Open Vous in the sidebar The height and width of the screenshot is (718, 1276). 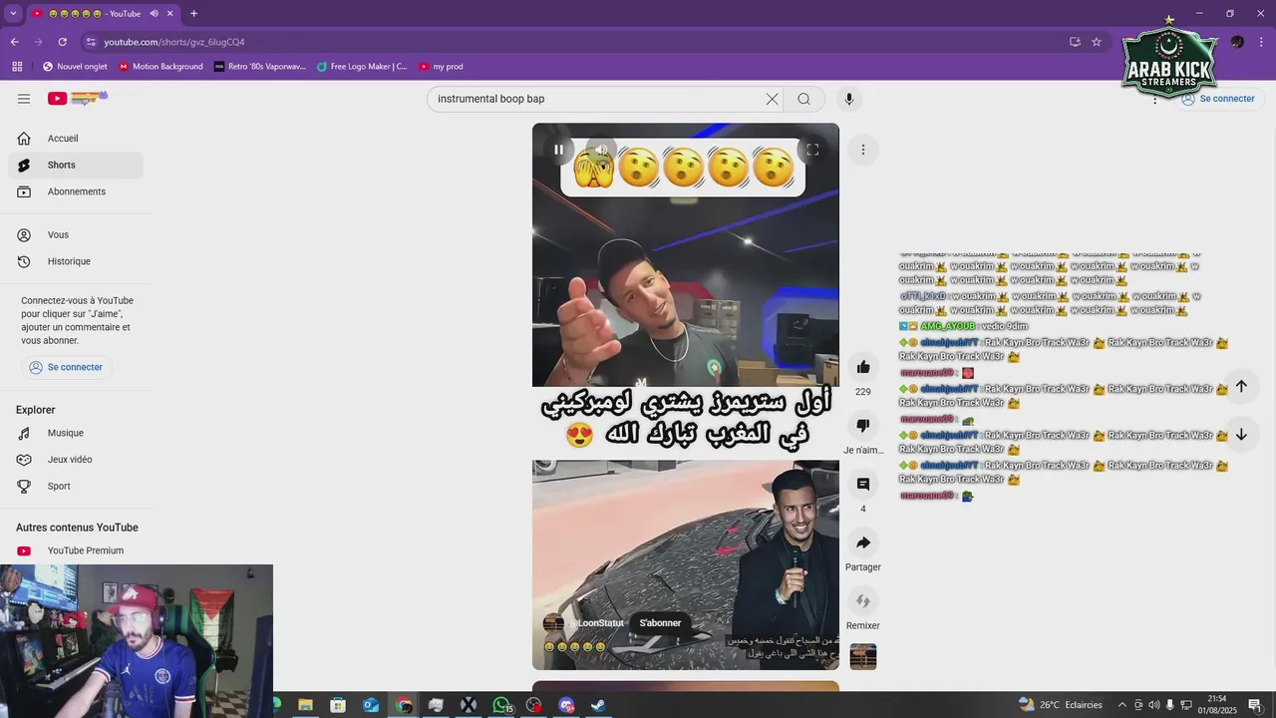tap(76, 235)
